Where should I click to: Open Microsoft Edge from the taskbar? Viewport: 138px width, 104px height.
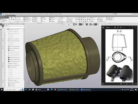coord(51,90)
